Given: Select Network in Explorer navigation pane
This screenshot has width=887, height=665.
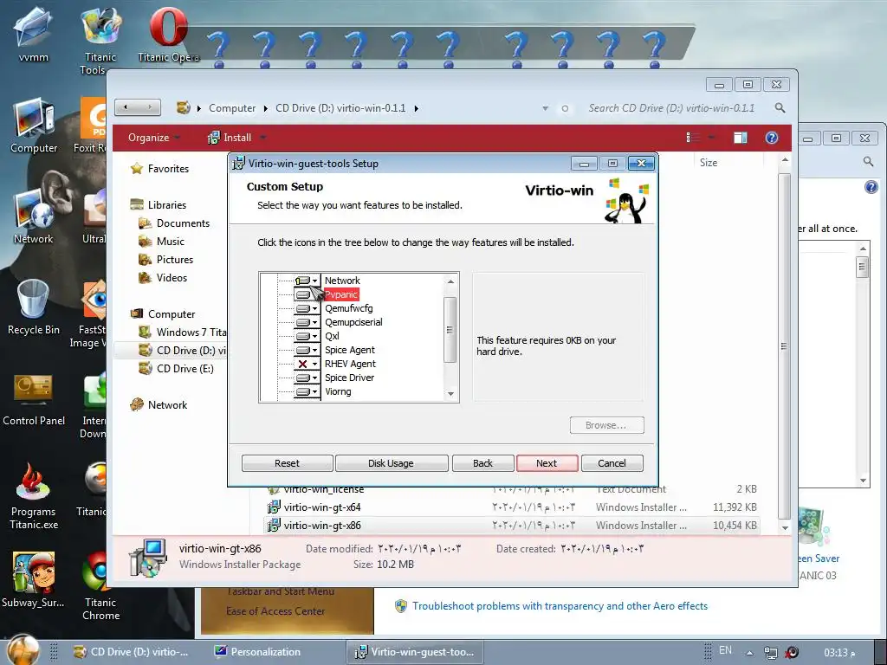Looking at the screenshot, I should tap(167, 405).
